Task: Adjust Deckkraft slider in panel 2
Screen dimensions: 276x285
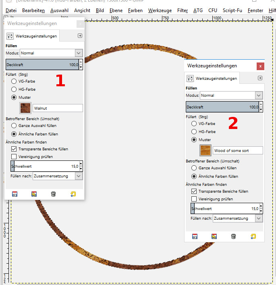Action: pyautogui.click(x=222, y=107)
